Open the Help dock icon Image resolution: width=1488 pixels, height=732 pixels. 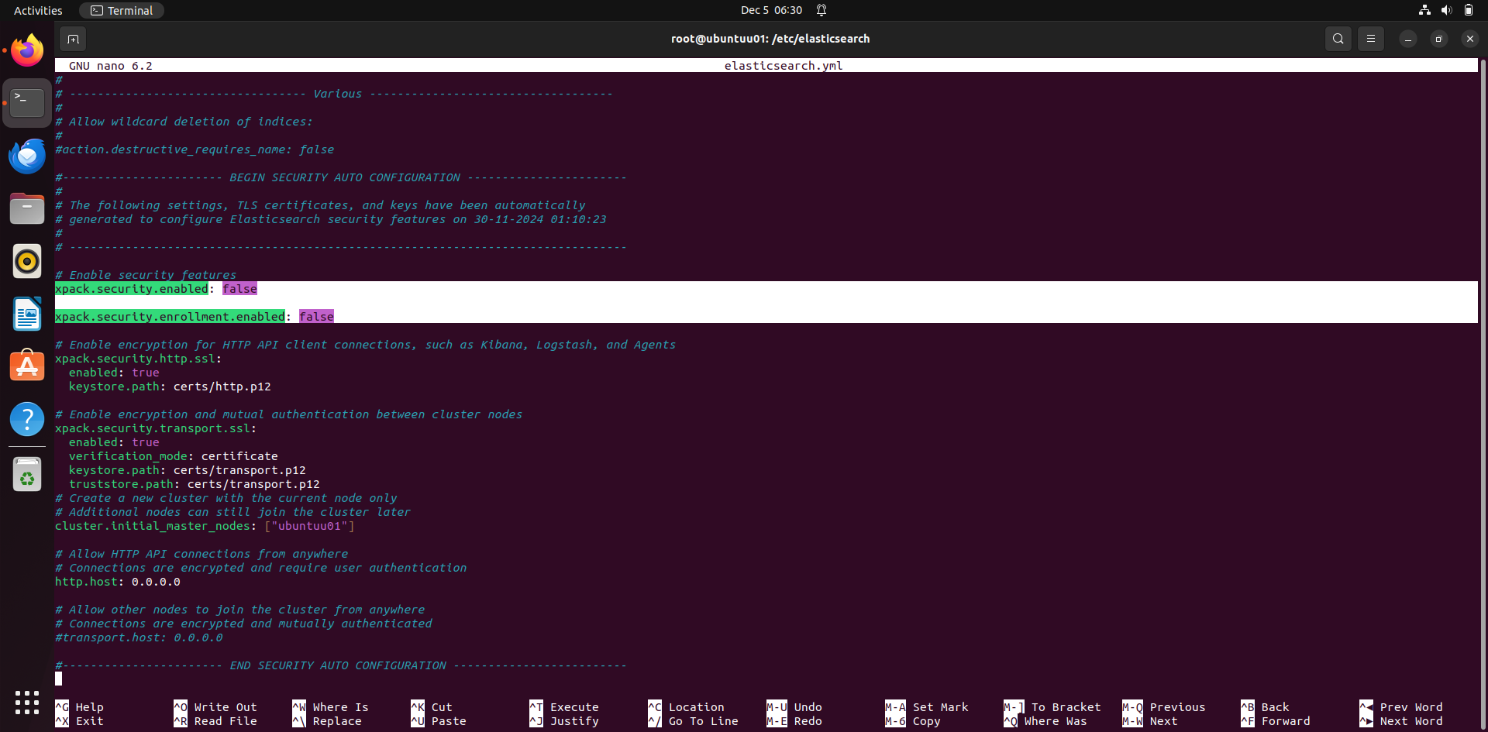27,419
